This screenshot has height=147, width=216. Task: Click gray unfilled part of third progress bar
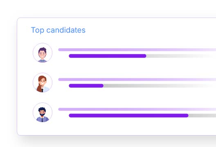pos(202,116)
